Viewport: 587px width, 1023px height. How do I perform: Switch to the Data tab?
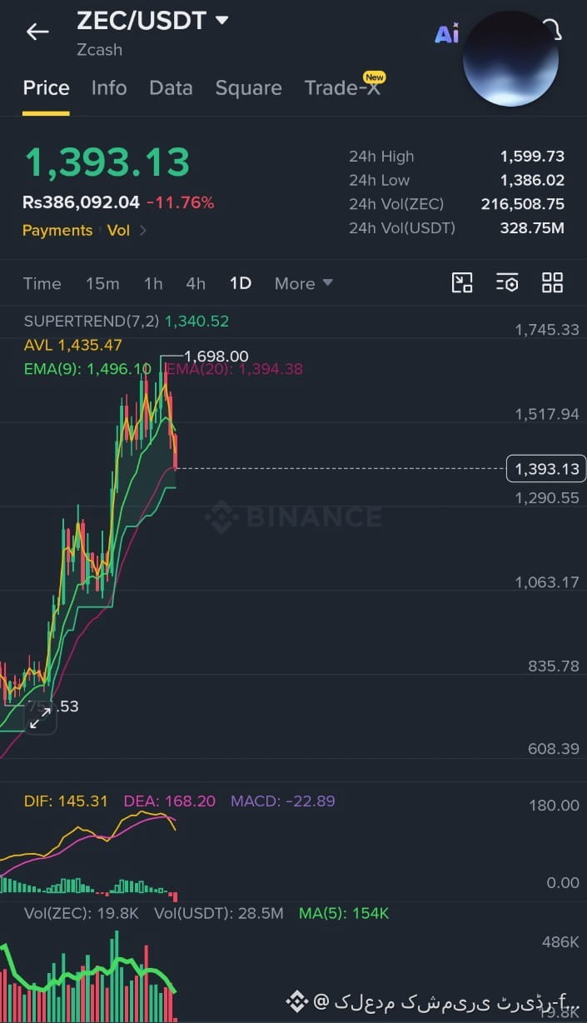pos(171,87)
